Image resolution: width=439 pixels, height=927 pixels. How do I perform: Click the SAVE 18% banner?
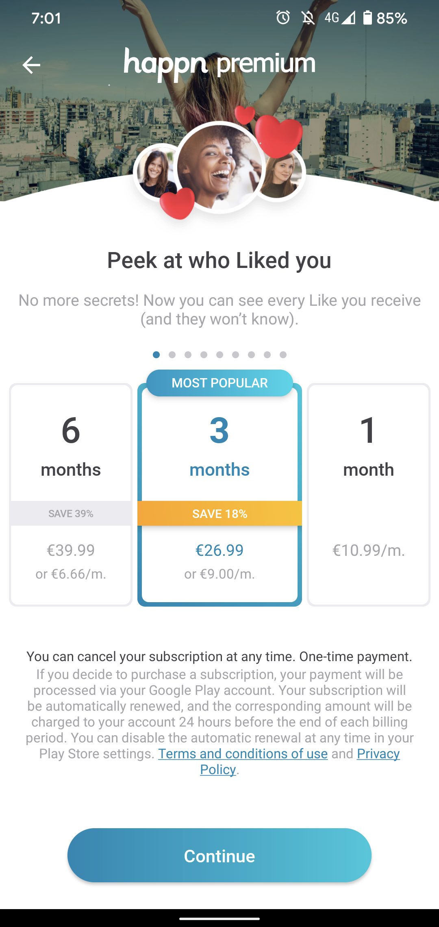pyautogui.click(x=219, y=513)
